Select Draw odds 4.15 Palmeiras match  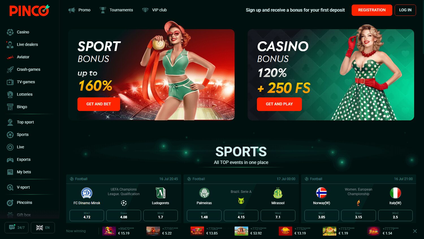[x=241, y=215]
